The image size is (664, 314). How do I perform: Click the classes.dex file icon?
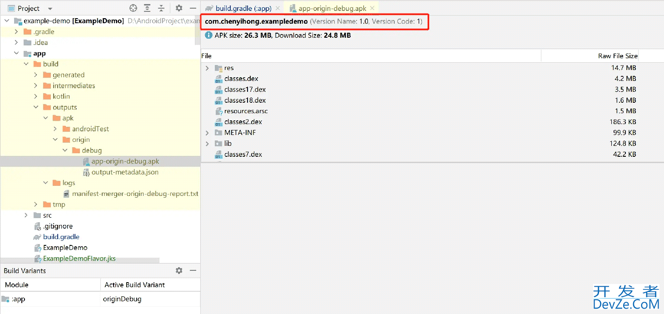[x=218, y=79]
